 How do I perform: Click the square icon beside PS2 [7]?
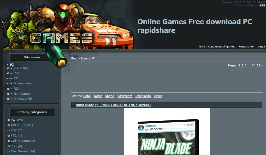(8, 136)
